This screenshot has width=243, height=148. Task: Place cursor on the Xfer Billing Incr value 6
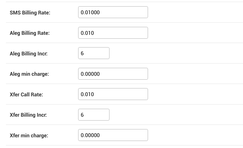pyautogui.click(x=82, y=115)
